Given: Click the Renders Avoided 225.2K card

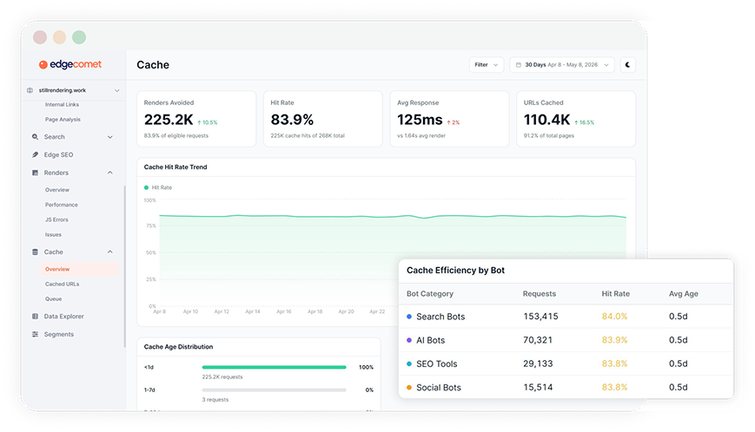Looking at the screenshot, I should (x=196, y=119).
